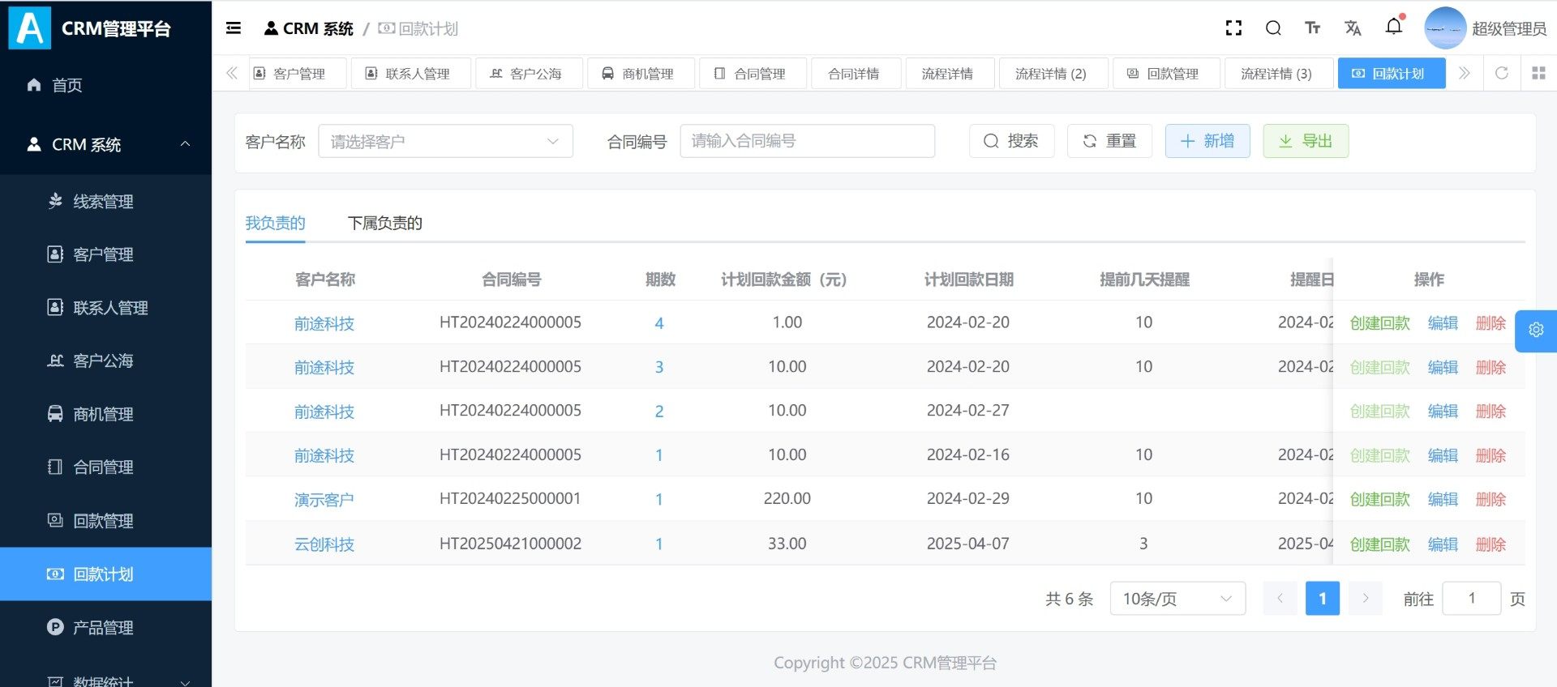Select 产品管理 in the sidebar

[103, 627]
